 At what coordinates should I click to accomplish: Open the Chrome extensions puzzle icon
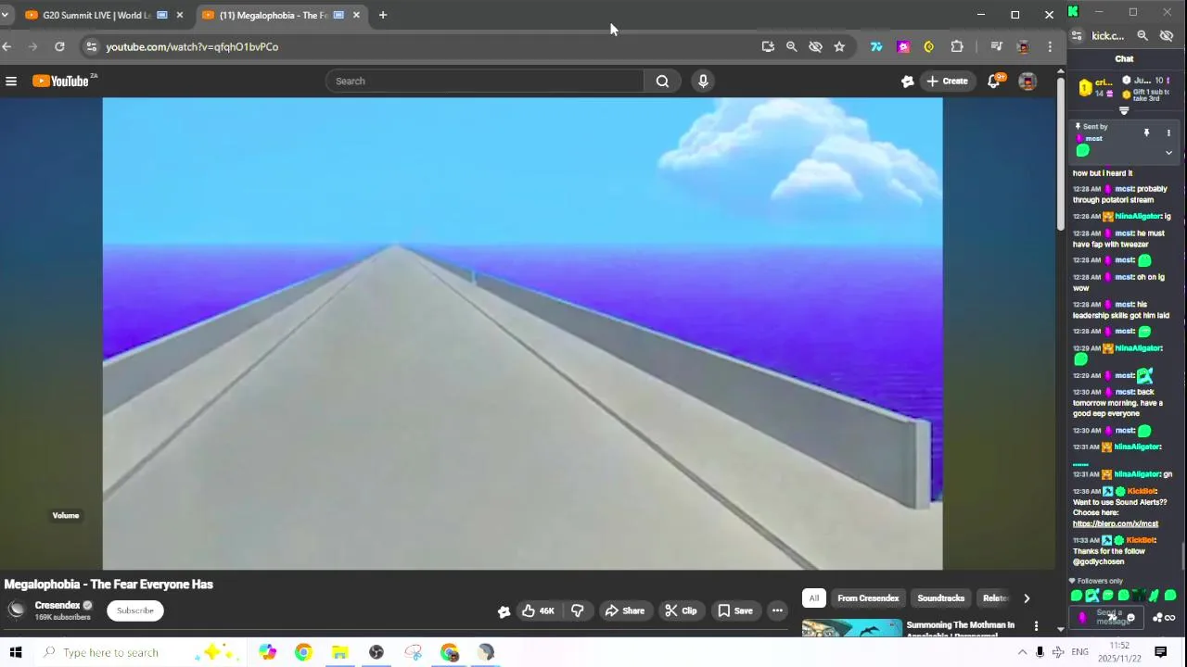pos(957,46)
